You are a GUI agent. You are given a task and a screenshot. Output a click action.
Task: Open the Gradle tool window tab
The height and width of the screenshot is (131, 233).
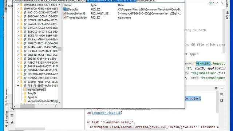(x=227, y=4)
